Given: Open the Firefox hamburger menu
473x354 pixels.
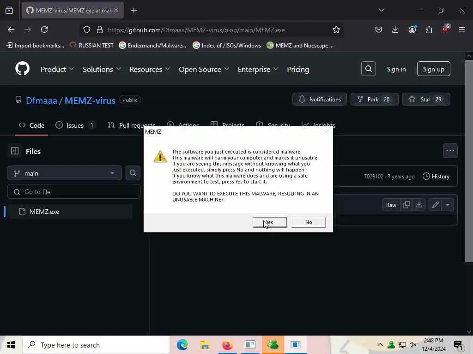Looking at the screenshot, I should [x=462, y=29].
